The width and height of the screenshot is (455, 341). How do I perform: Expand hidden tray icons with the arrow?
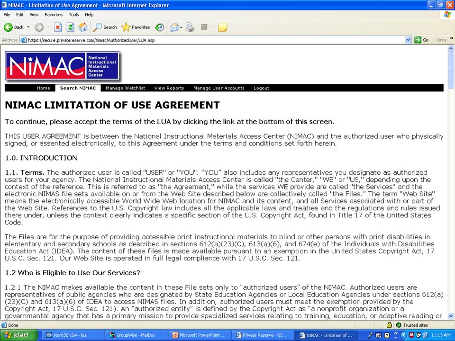403,335
